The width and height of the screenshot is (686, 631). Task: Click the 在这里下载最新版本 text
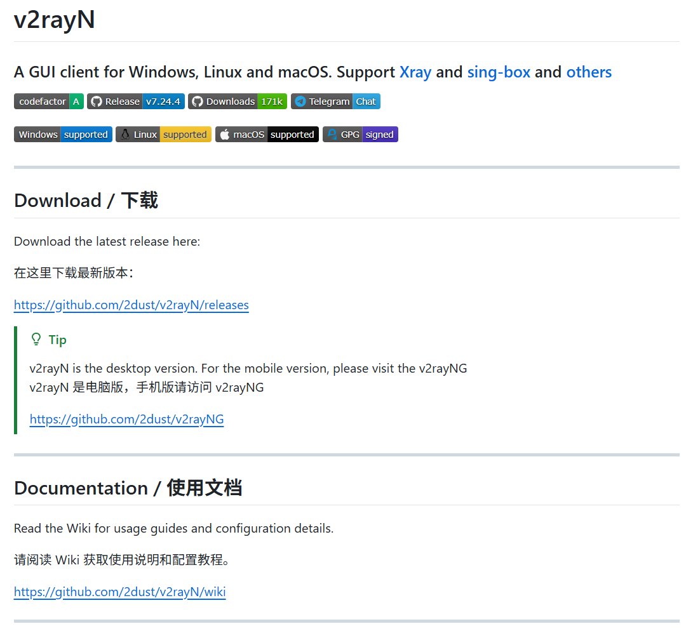click(x=74, y=273)
